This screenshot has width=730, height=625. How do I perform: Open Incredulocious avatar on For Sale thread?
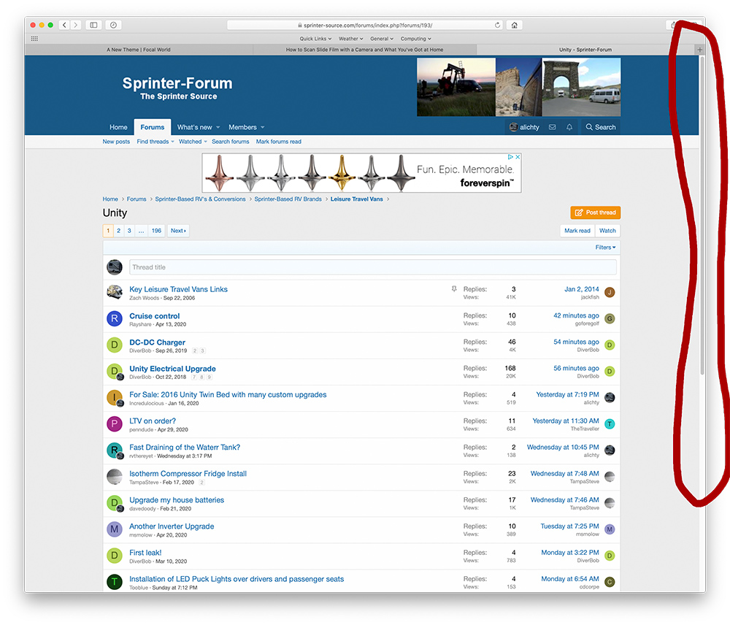click(x=115, y=397)
